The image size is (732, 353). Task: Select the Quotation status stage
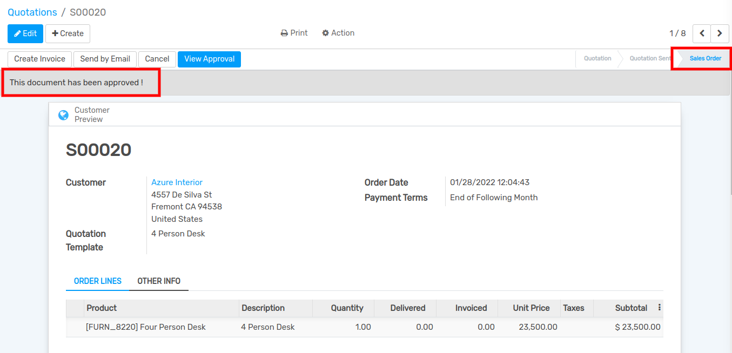click(x=597, y=58)
